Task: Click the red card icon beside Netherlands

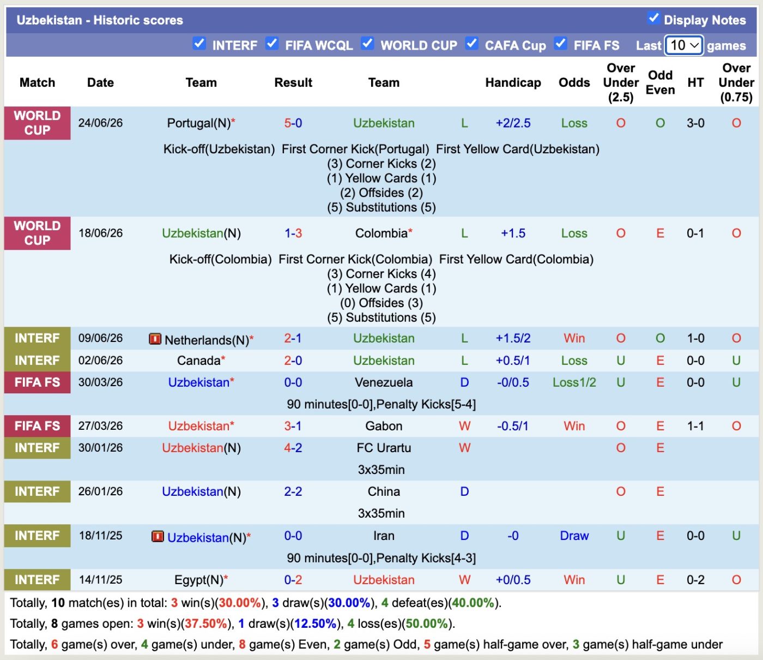Action: pyautogui.click(x=155, y=339)
